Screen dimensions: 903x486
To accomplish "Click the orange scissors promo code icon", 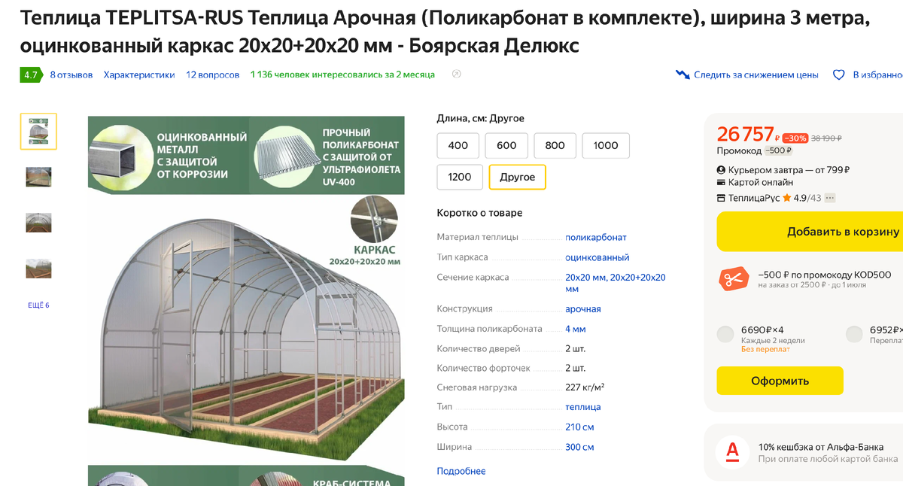I will click(x=732, y=279).
